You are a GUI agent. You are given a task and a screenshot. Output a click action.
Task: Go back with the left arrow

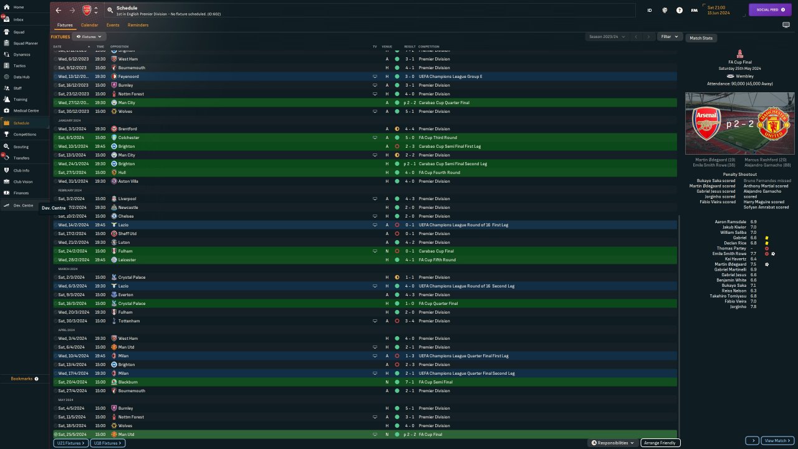click(x=59, y=11)
